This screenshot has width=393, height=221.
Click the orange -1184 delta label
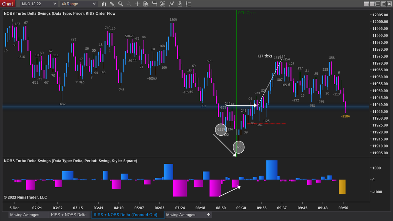(345, 116)
